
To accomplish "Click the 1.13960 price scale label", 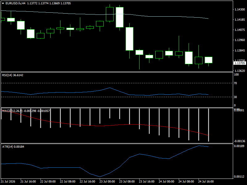I will click(x=240, y=40).
